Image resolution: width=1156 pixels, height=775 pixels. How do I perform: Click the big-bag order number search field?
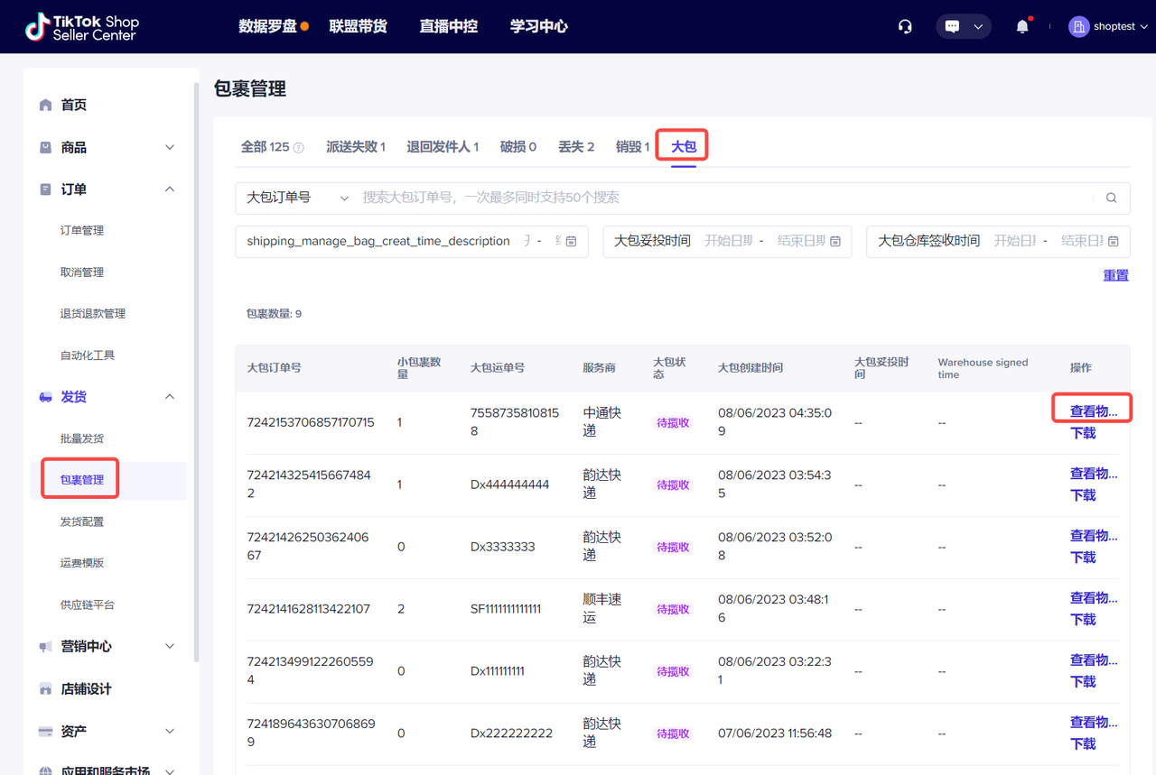click(722, 198)
